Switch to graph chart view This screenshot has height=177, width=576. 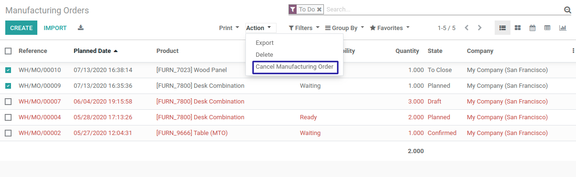pyautogui.click(x=563, y=28)
